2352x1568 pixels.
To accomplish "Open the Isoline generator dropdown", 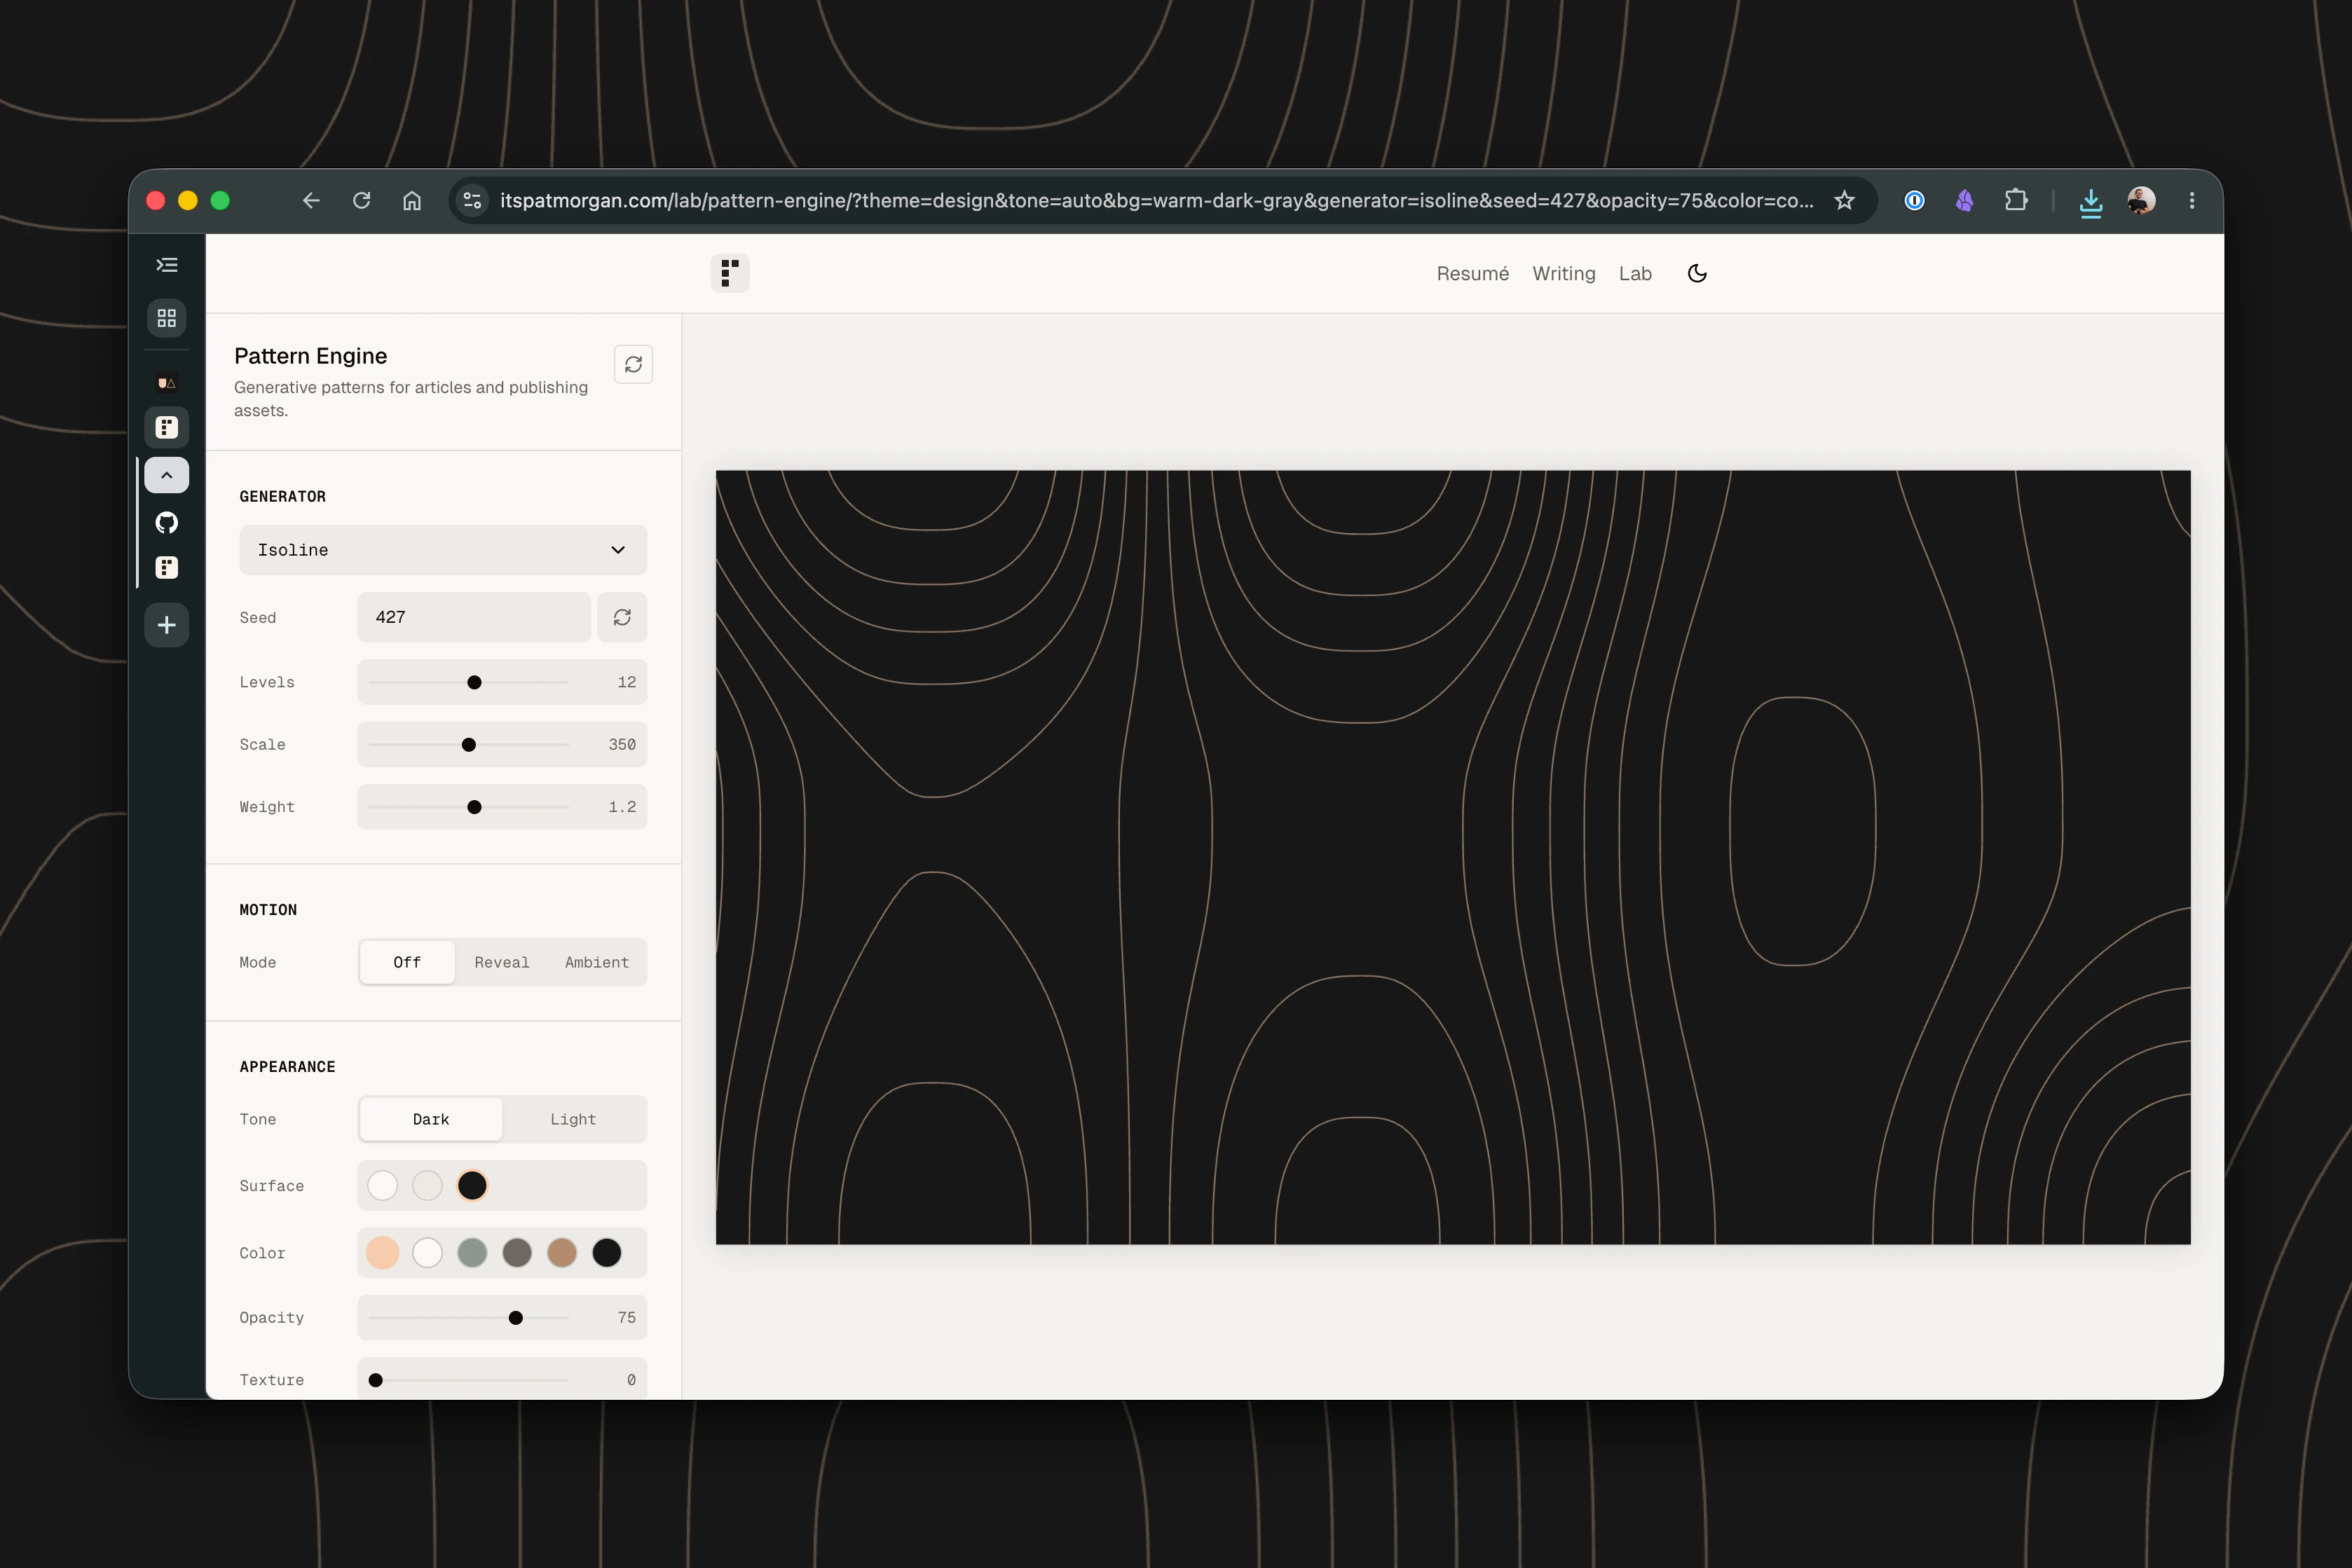I will click(443, 550).
